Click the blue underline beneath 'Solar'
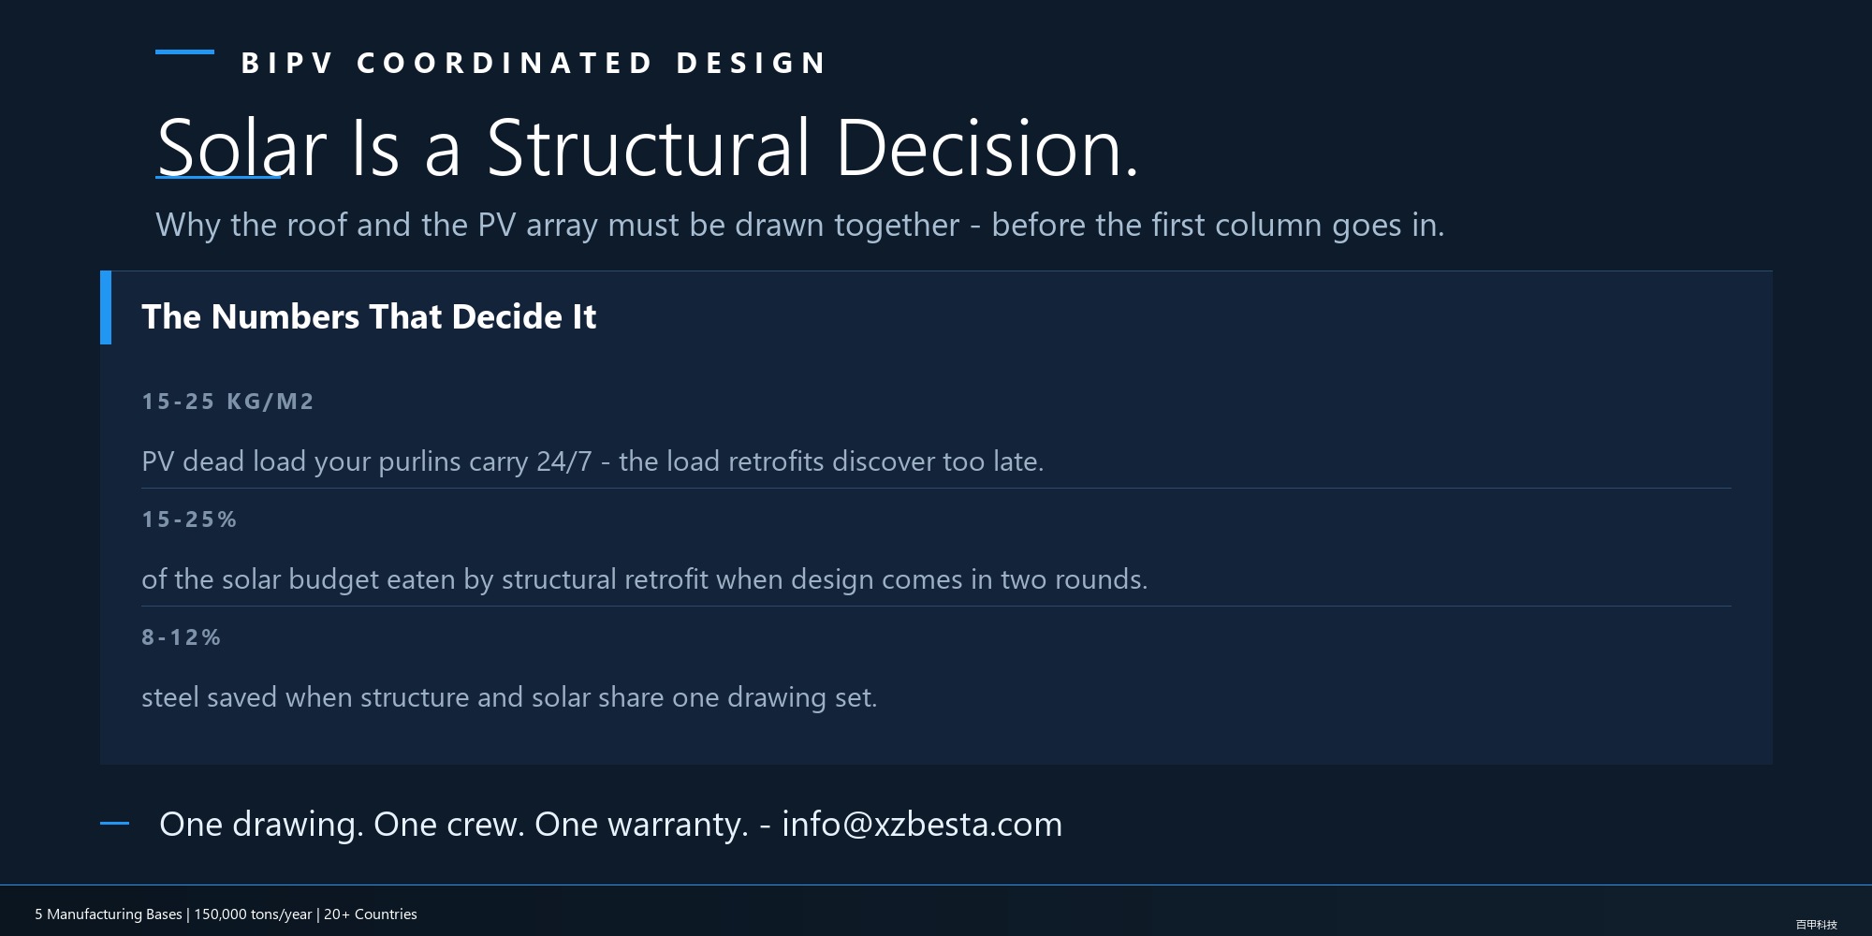The height and width of the screenshot is (936, 1872). point(218,177)
